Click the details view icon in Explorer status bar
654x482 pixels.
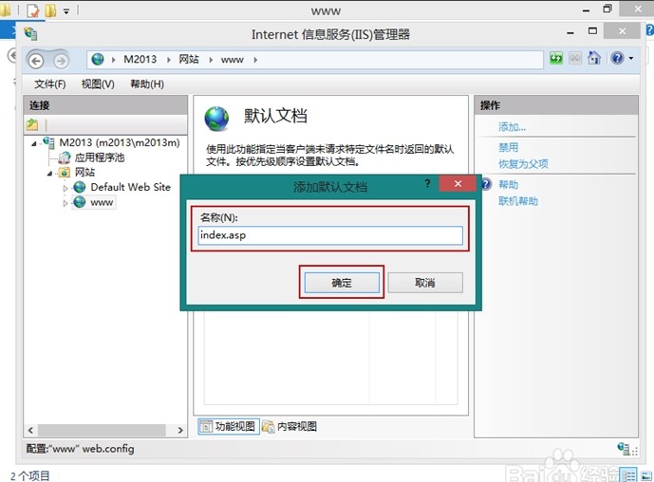click(628, 475)
